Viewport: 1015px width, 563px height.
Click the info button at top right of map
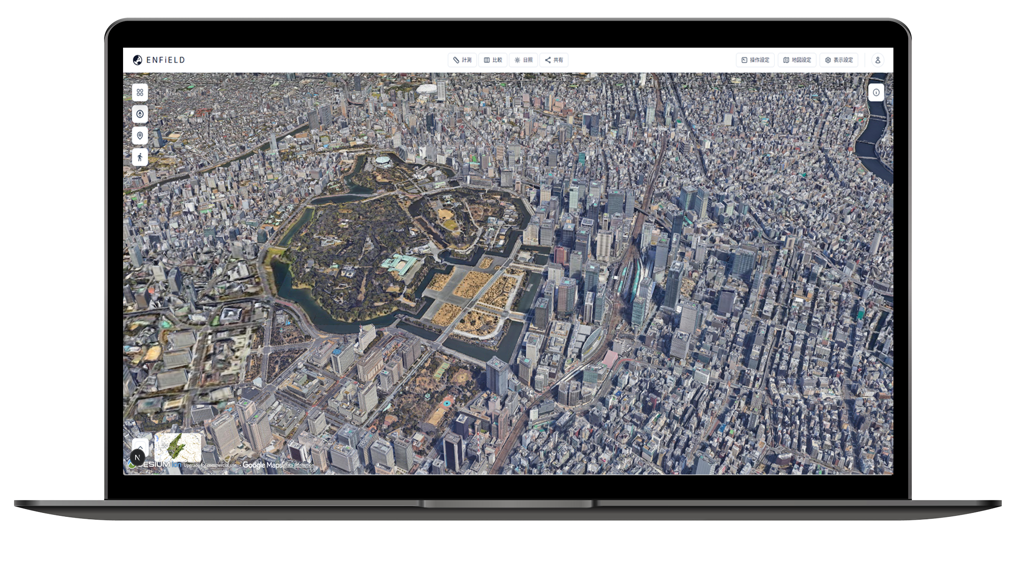tap(877, 92)
